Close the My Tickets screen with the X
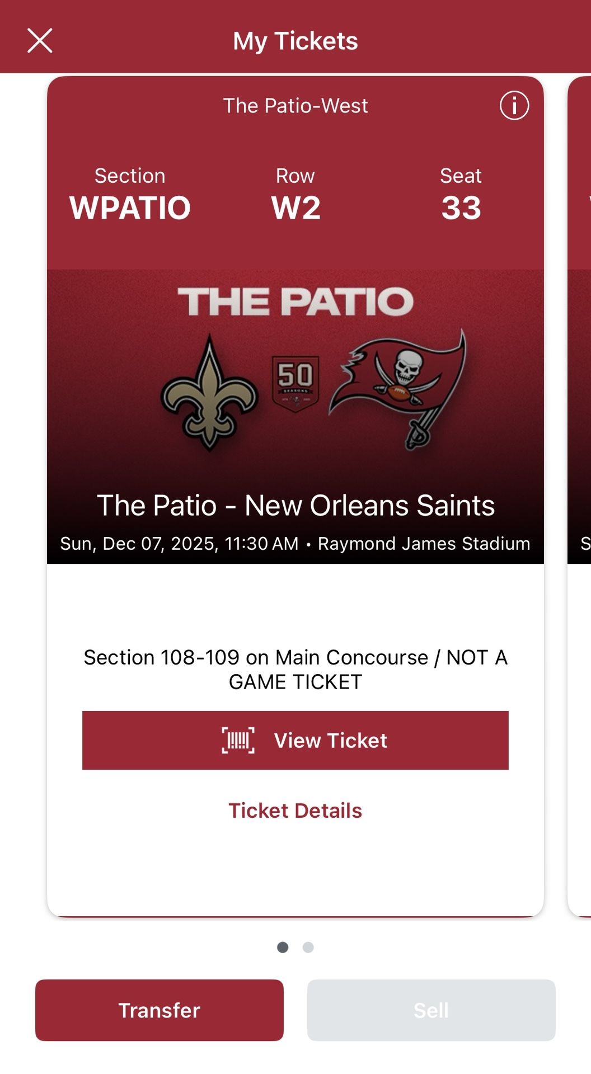Viewport: 591px width, 1074px height. 39,41
